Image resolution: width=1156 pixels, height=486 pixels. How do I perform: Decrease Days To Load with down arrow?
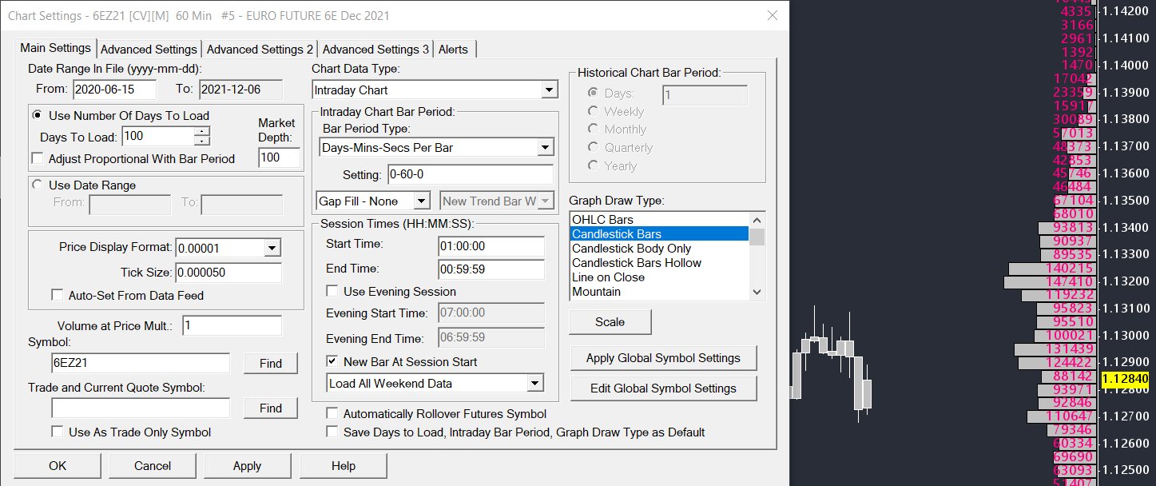pyautogui.click(x=202, y=141)
